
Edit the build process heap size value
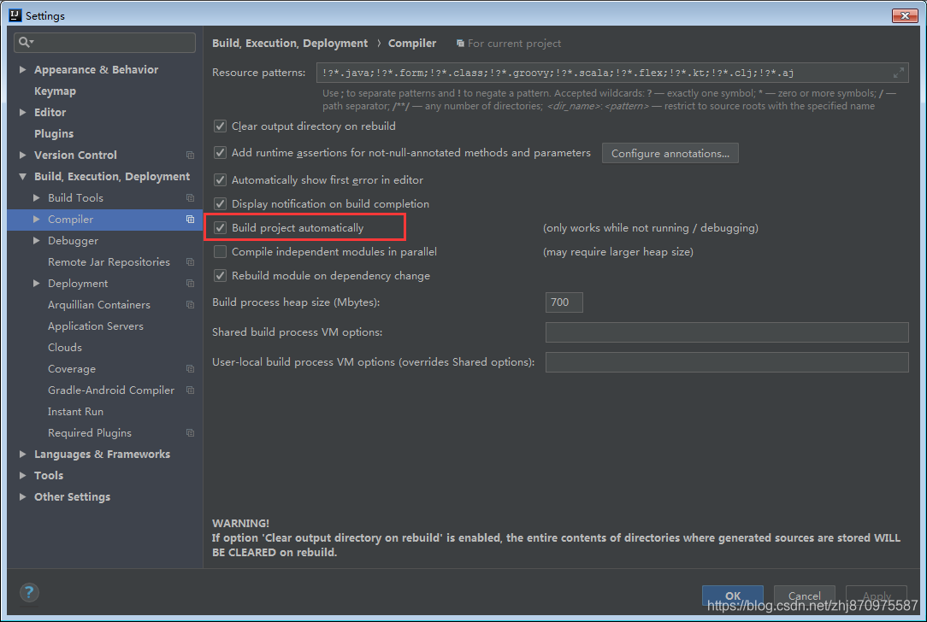pos(564,302)
